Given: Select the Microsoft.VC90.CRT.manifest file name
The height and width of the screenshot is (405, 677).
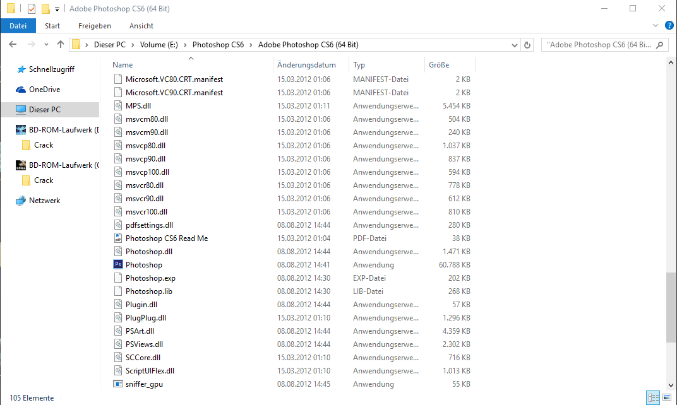Looking at the screenshot, I should (x=174, y=93).
